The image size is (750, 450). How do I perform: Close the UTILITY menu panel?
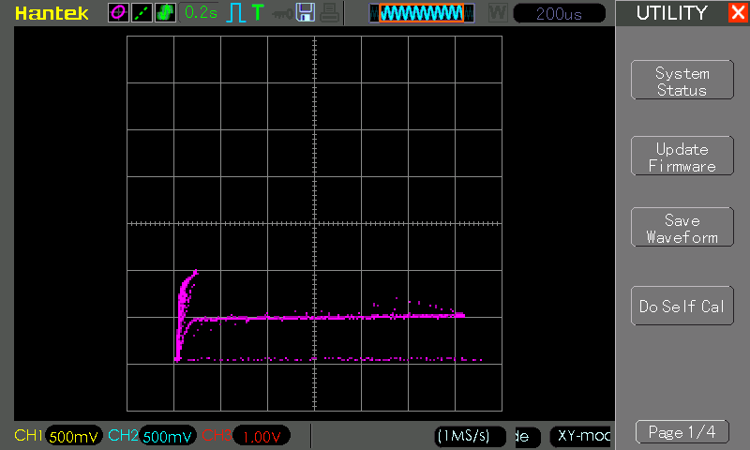[x=738, y=13]
